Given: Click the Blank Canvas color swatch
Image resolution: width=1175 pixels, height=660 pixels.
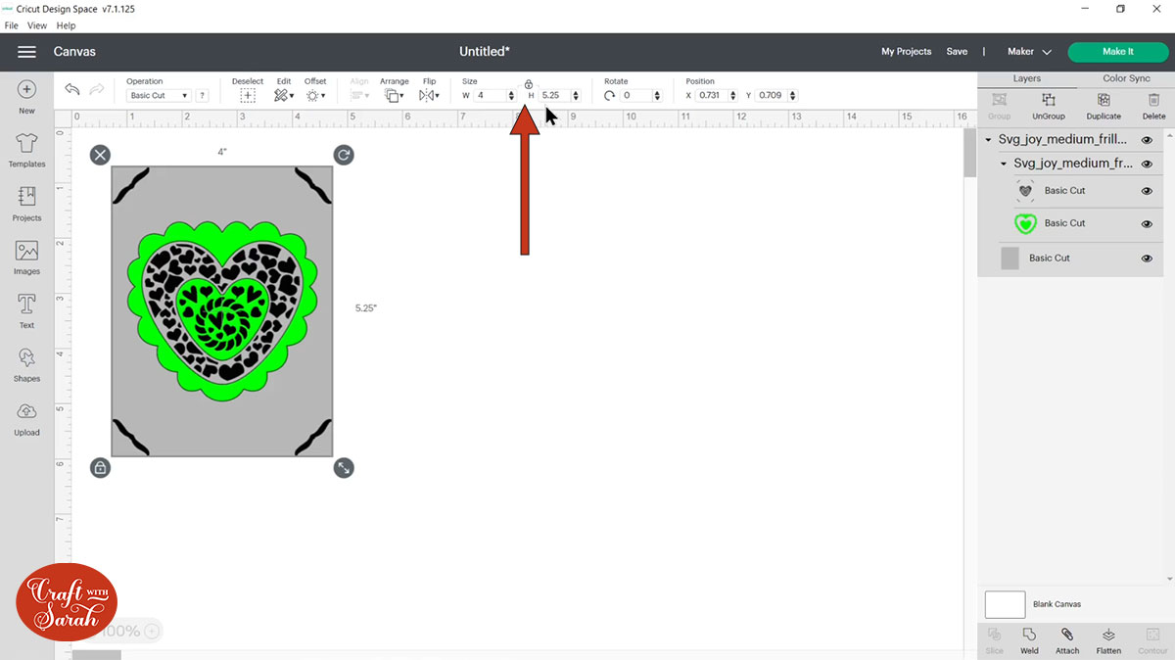Looking at the screenshot, I should [x=1005, y=604].
